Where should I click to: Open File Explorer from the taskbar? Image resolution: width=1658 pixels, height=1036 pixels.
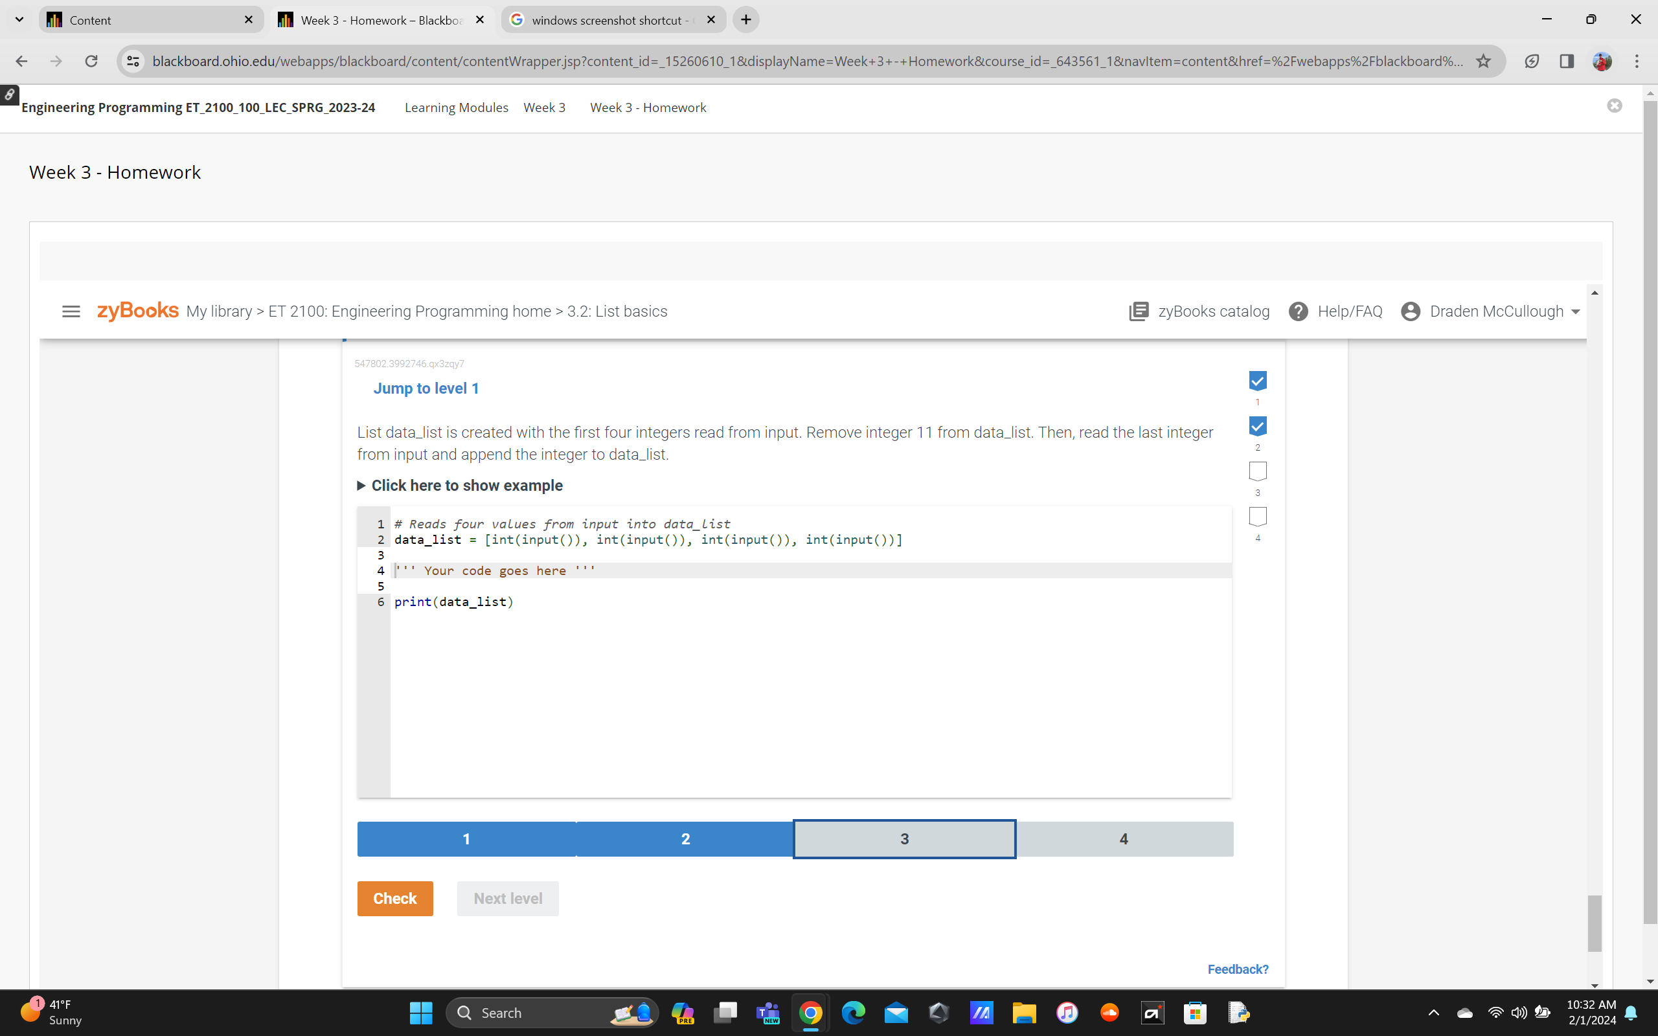tap(1024, 1012)
